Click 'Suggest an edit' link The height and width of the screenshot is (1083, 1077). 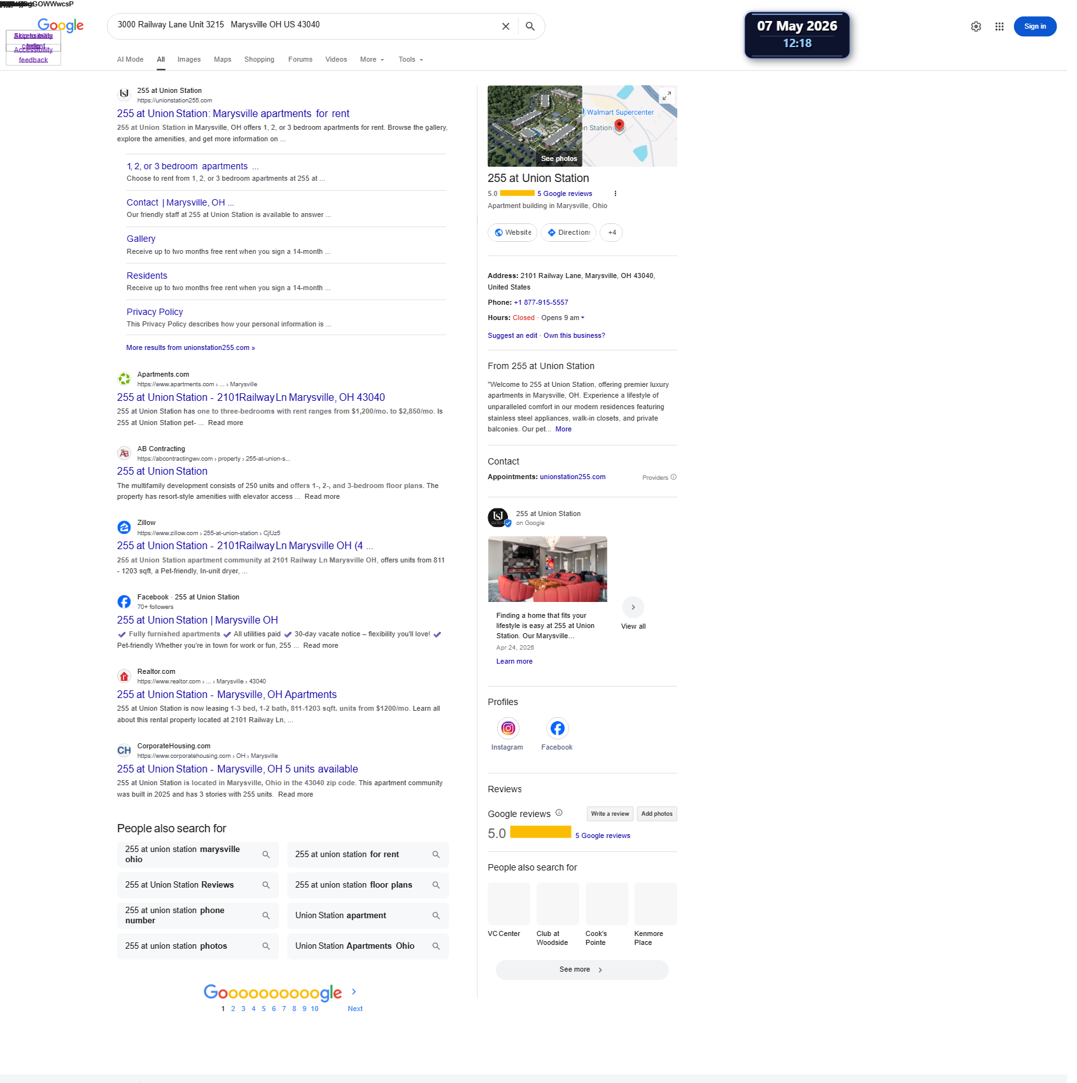coord(512,336)
